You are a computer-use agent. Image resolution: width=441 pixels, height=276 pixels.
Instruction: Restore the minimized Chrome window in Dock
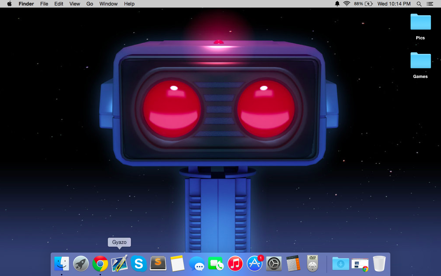(360, 264)
